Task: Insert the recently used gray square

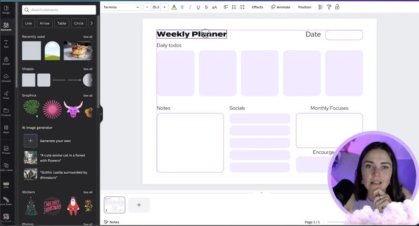Action: [31, 51]
